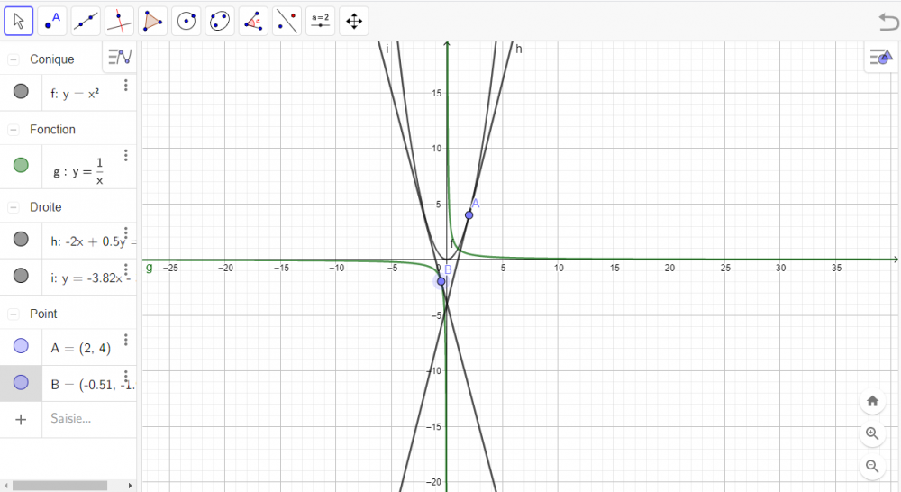Select the Circle with center tool
The width and height of the screenshot is (901, 492).
tap(187, 21)
